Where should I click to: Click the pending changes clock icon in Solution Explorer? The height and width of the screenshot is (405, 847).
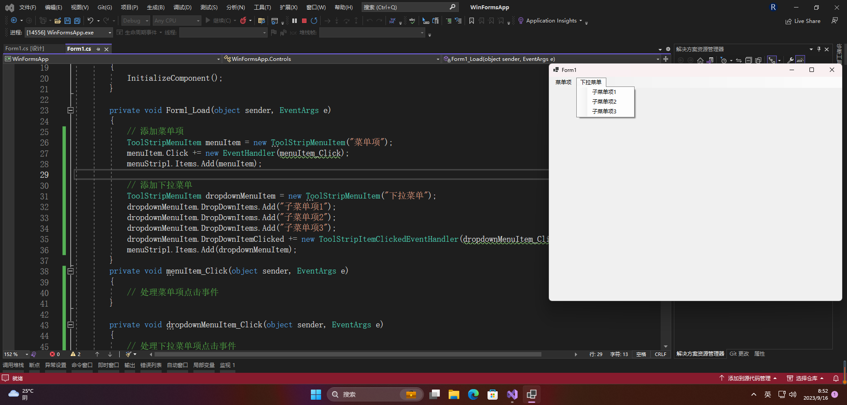723,60
